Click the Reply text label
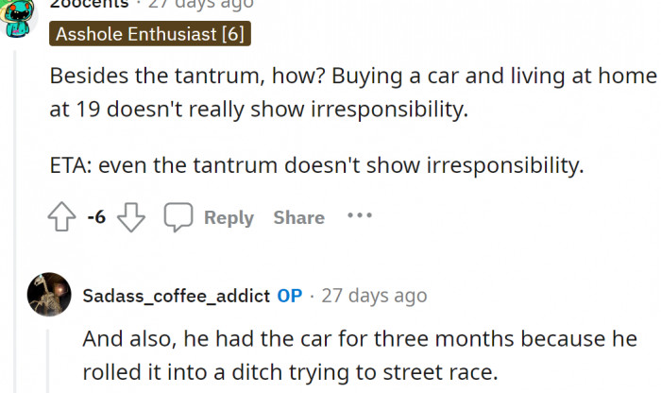 (229, 217)
